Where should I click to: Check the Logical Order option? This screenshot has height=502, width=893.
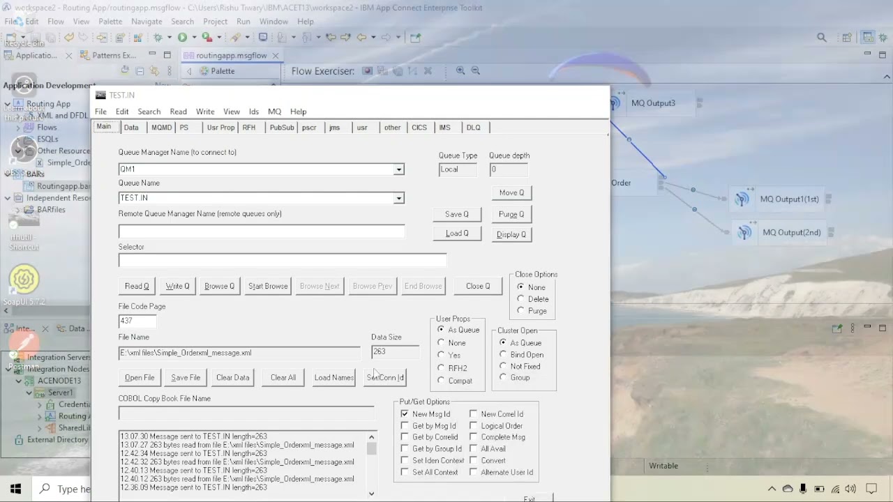tap(473, 426)
